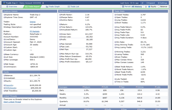Click info icon beside Avg Trade Duration
The image size is (172, 110).
coord(115,38)
